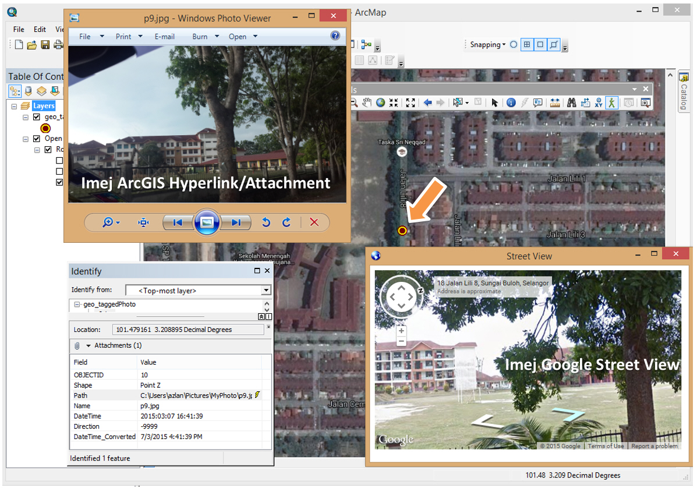This screenshot has height=488, width=697.
Task: Activate the Identify info tool
Action: 511,102
